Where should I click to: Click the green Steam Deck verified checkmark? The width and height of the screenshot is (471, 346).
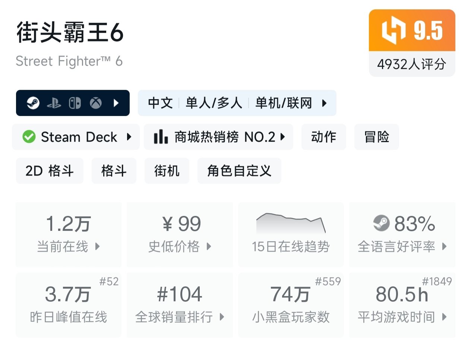(x=29, y=137)
